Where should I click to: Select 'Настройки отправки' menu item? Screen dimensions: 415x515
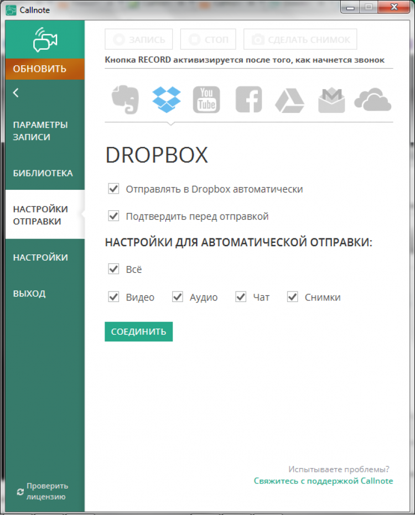click(x=45, y=215)
